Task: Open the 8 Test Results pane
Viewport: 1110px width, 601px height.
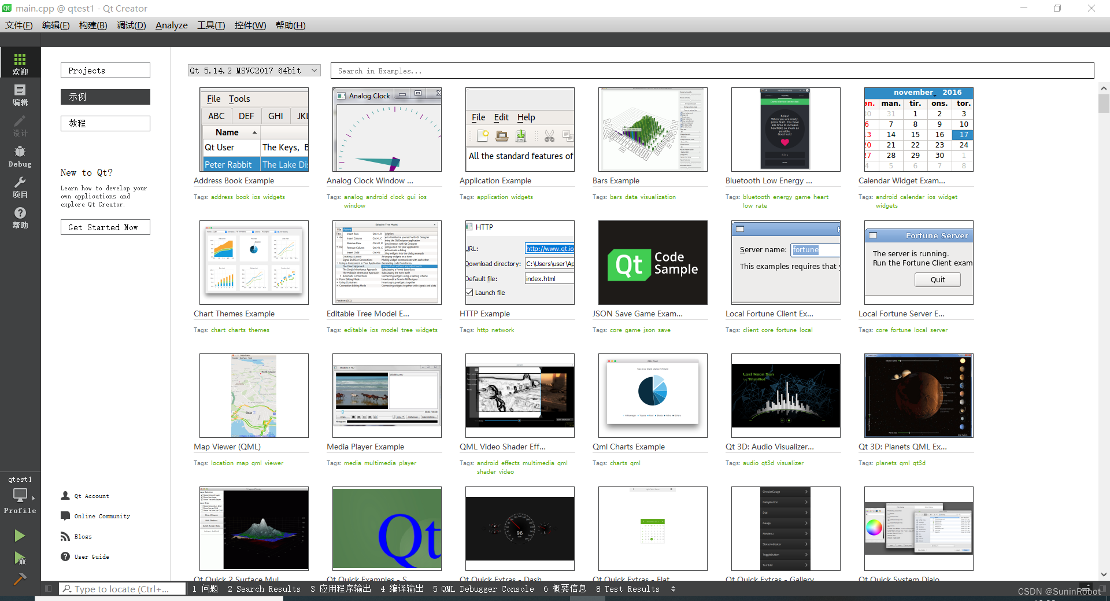Action: (627, 589)
